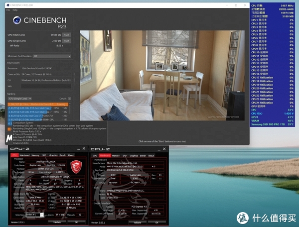299x227 pixels.
Task: Click Validate in the left CPU-Z window
Action: pyautogui.click(x=57, y=222)
